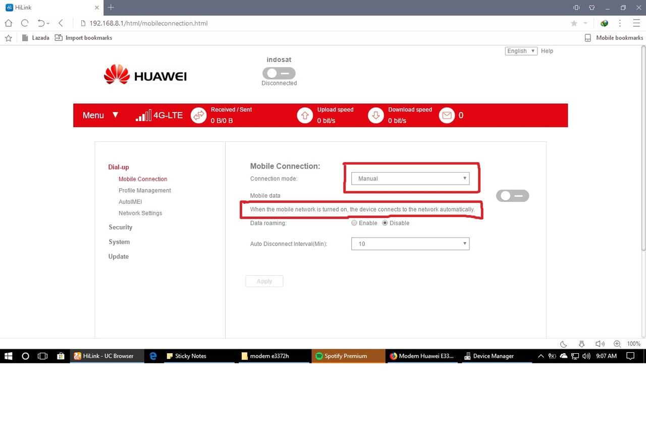646x436 pixels.
Task: Enable night mode moon icon
Action: coord(564,344)
